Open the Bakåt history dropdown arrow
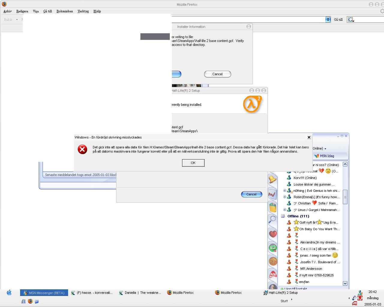384x307 pixels. click(17, 19)
